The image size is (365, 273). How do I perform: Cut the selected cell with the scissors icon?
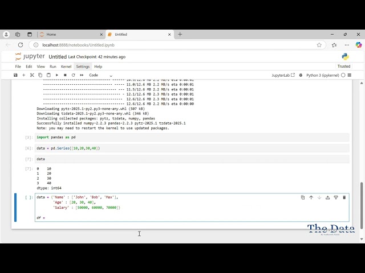(32, 75)
